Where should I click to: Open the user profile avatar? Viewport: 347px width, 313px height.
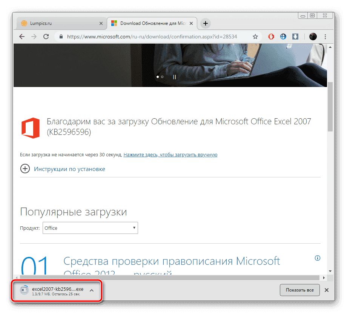313,37
